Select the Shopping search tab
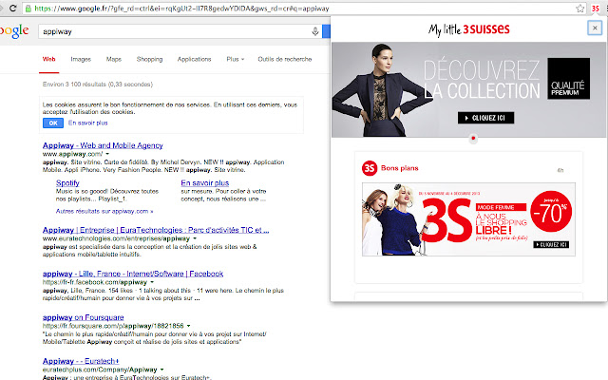608x380 pixels. click(x=150, y=59)
